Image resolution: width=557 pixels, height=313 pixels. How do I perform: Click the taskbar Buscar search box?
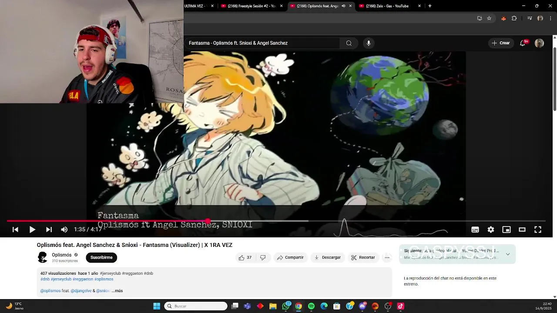click(x=196, y=306)
